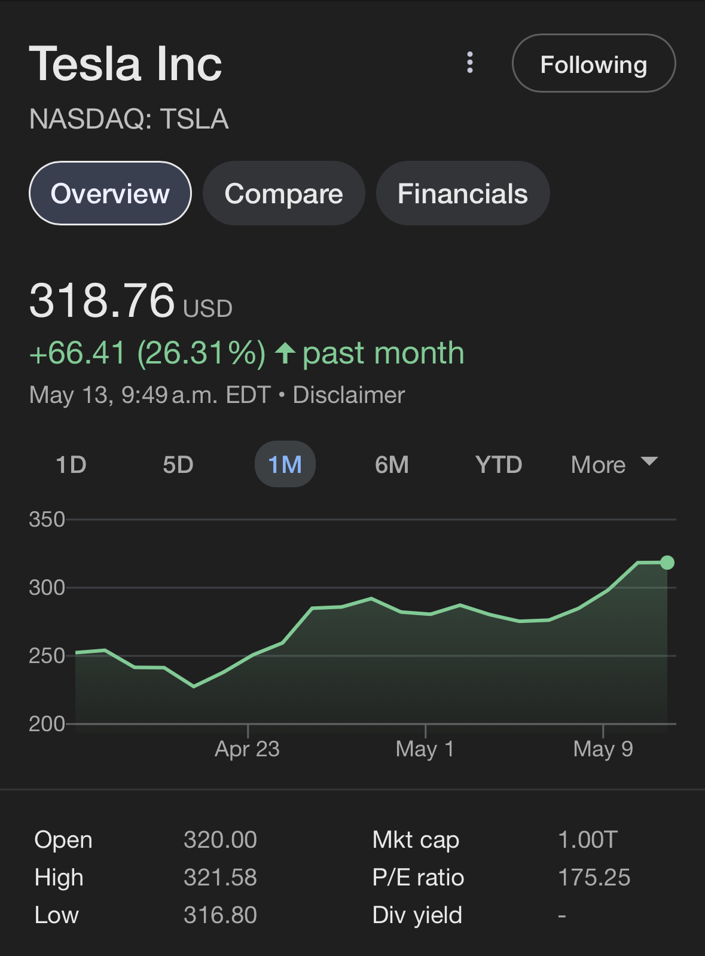Click the P/E ratio value 175.25

(594, 878)
